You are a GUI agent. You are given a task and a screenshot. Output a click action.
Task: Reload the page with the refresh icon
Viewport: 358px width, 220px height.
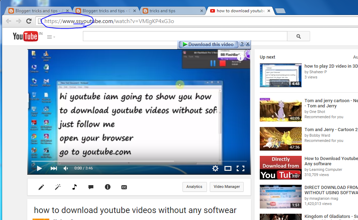(x=29, y=21)
